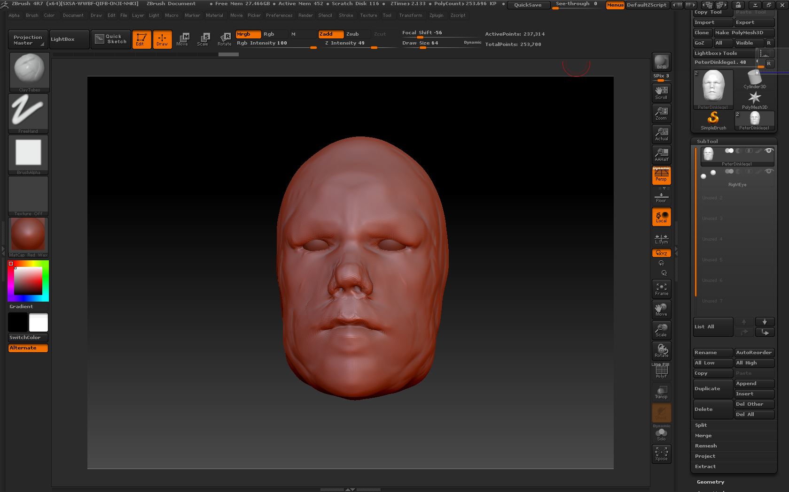
Task: Toggle Zadd mode
Action: pyautogui.click(x=331, y=34)
